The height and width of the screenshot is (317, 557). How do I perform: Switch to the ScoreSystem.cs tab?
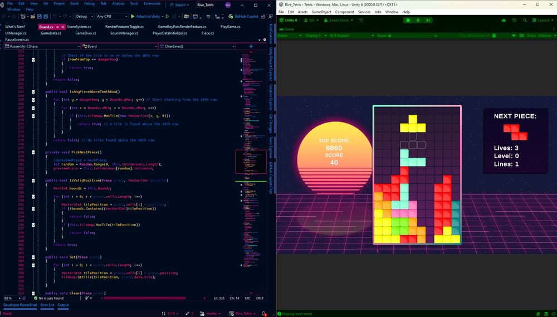click(x=79, y=27)
